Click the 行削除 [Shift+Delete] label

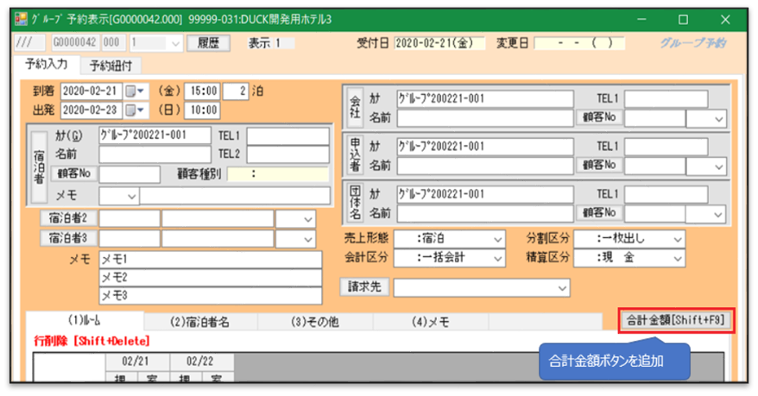click(x=92, y=341)
